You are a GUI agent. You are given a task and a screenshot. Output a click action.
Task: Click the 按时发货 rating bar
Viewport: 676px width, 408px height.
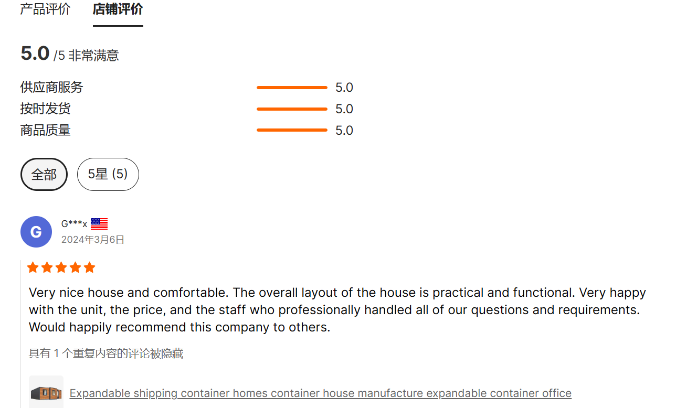click(292, 109)
